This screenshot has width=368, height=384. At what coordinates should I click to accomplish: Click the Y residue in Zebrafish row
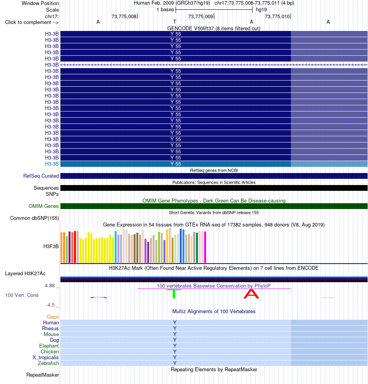click(175, 363)
